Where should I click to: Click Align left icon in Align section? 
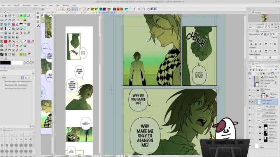click(252, 44)
